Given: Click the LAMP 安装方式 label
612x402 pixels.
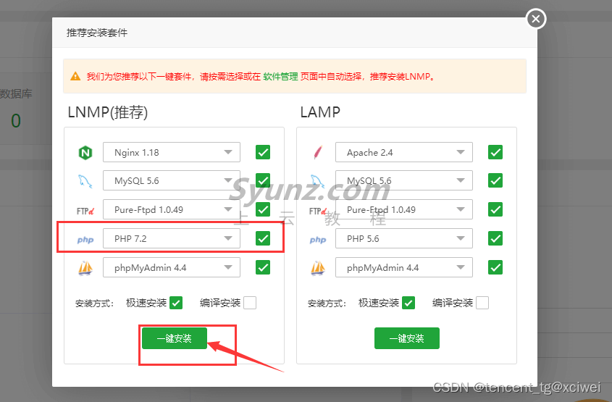Looking at the screenshot, I should point(327,303).
